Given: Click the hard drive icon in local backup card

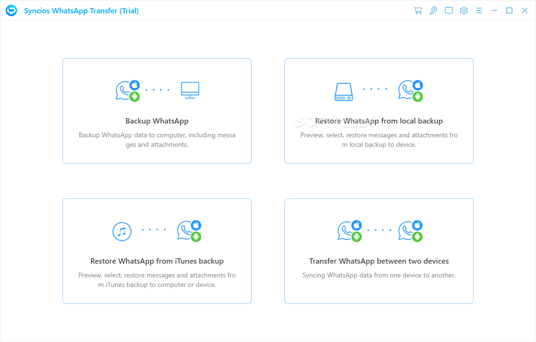Looking at the screenshot, I should click(x=343, y=92).
